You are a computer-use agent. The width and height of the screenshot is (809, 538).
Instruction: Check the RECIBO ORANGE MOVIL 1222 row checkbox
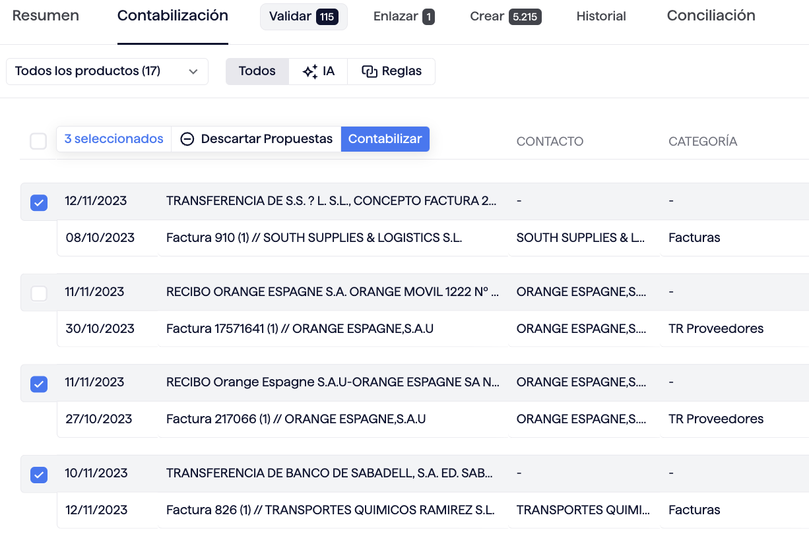coord(39,293)
